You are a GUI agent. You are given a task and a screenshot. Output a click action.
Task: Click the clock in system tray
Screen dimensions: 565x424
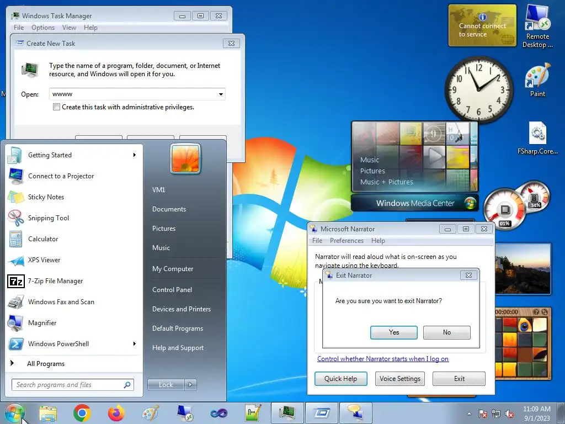coord(536,414)
